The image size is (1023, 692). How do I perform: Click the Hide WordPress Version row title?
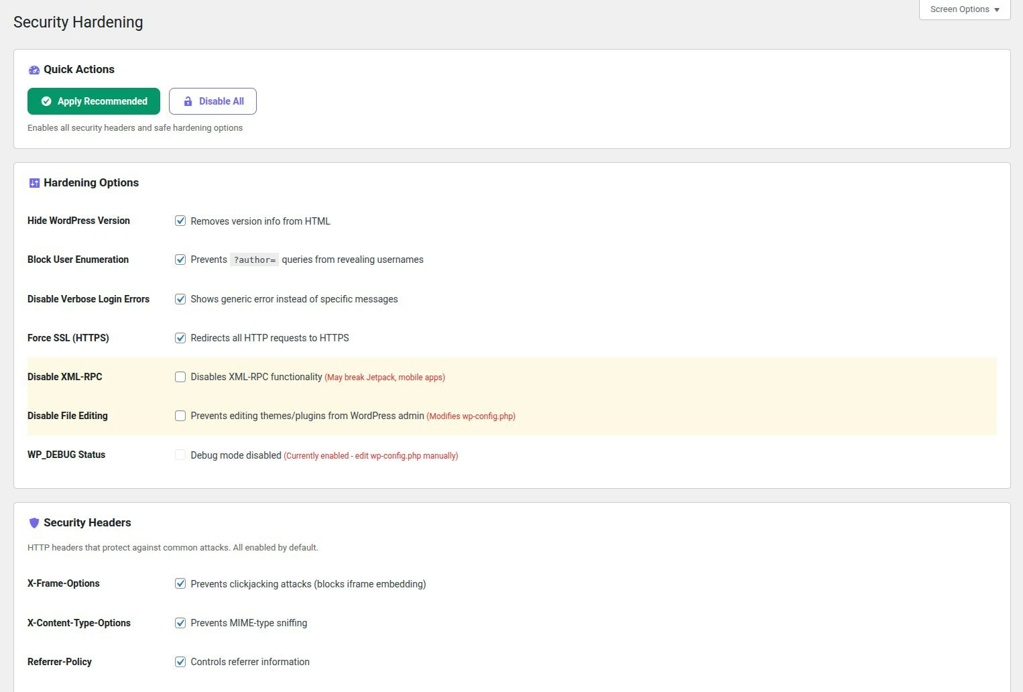tap(78, 221)
